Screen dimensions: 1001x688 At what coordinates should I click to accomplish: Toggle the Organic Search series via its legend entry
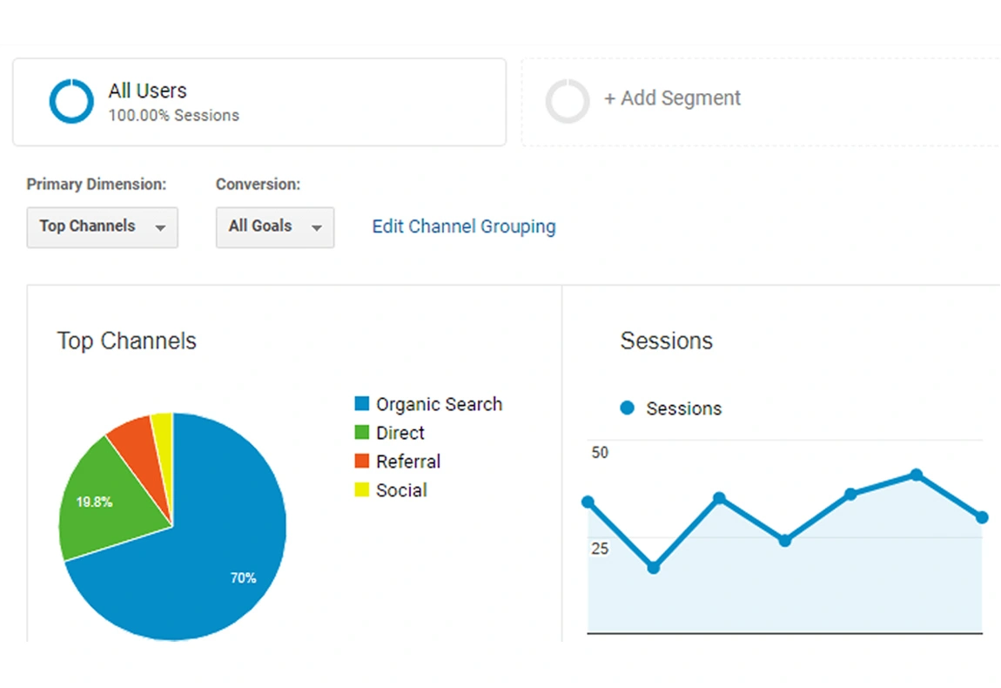[x=439, y=403]
